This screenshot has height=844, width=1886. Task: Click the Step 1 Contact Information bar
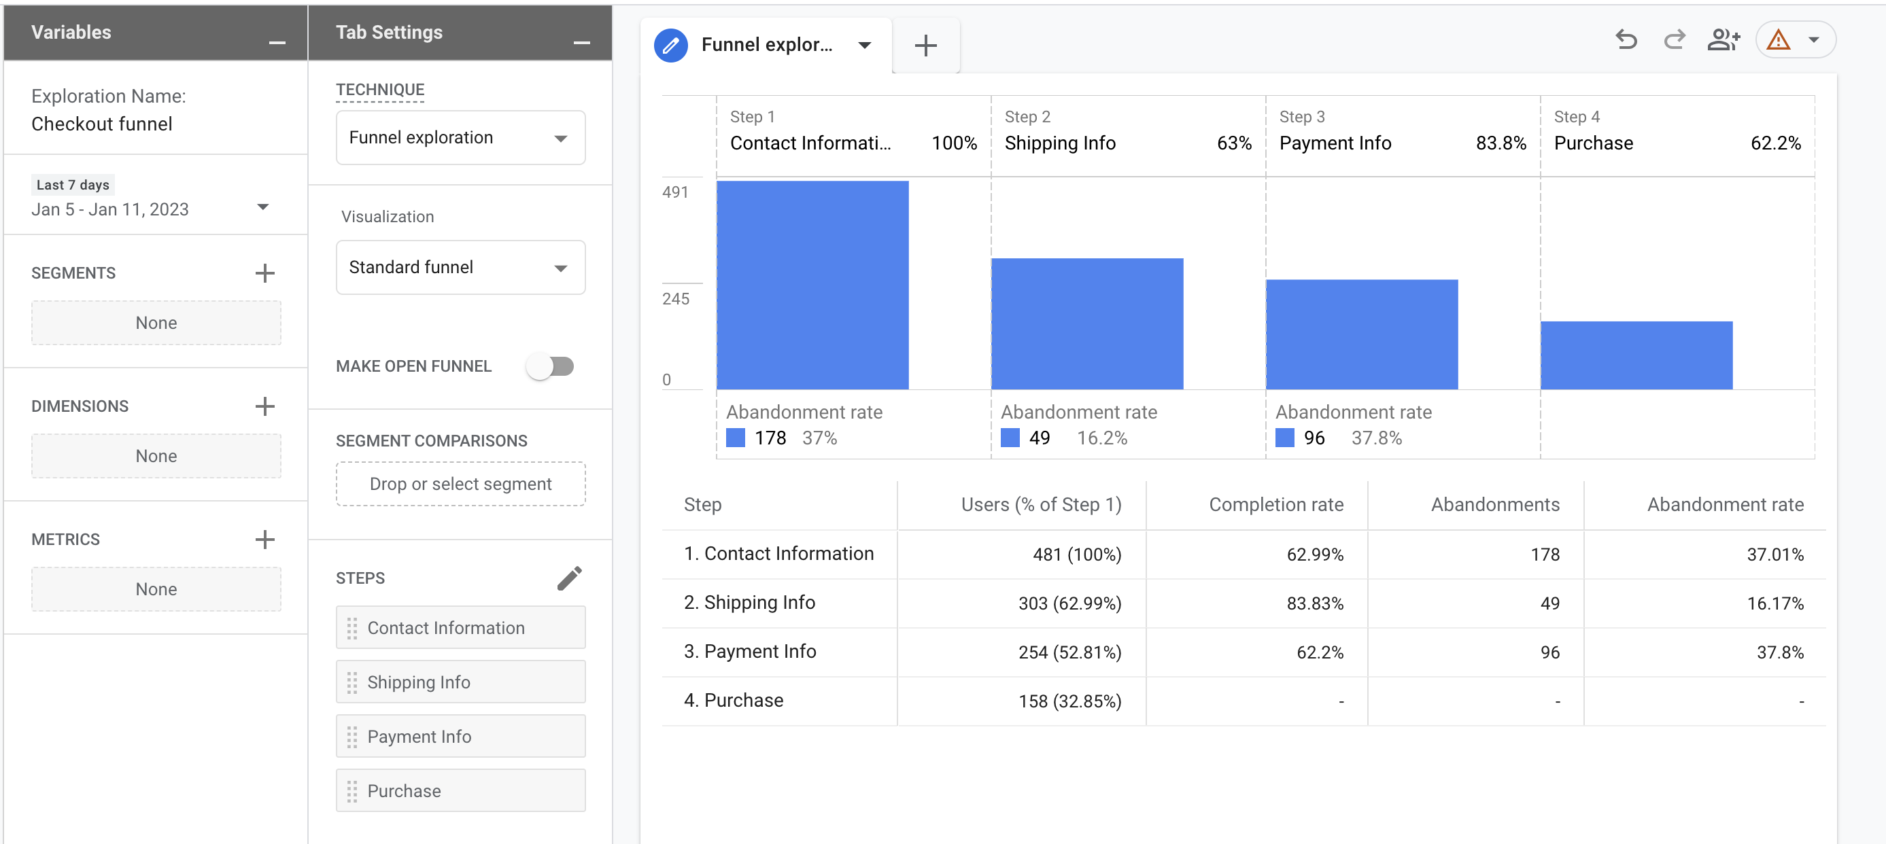point(812,285)
